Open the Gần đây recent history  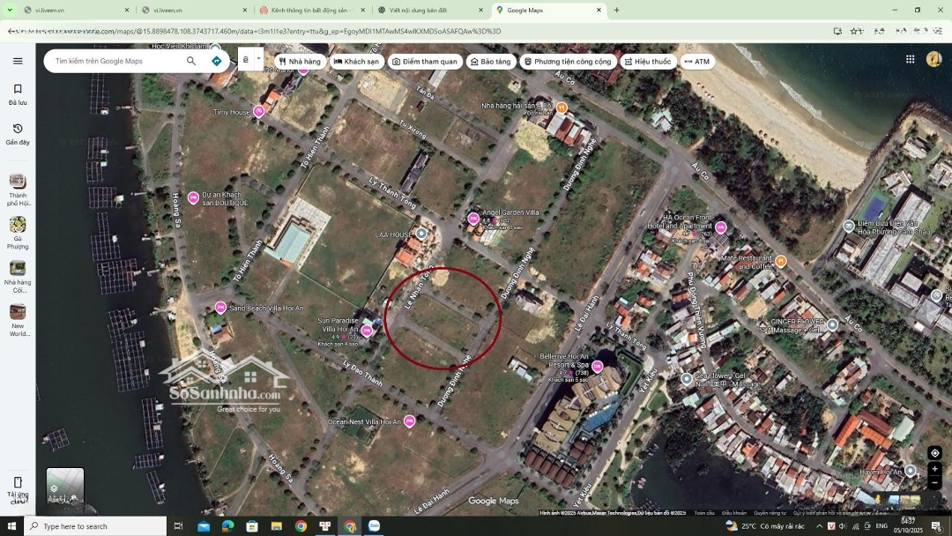point(18,134)
